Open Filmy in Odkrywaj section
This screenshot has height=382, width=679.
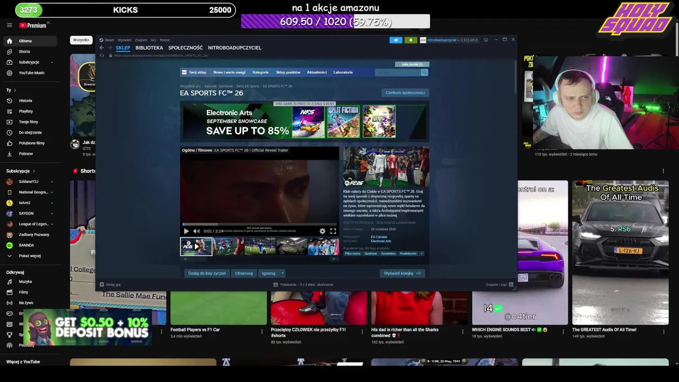30,292
